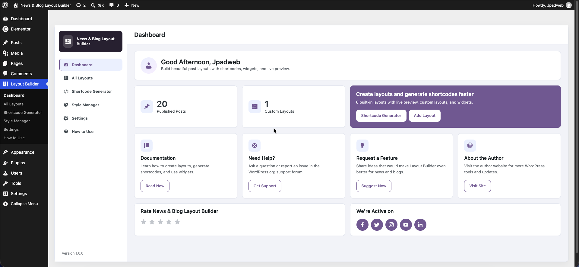This screenshot has width=579, height=267.
Task: Open Comments in admin menu
Action: (24, 74)
